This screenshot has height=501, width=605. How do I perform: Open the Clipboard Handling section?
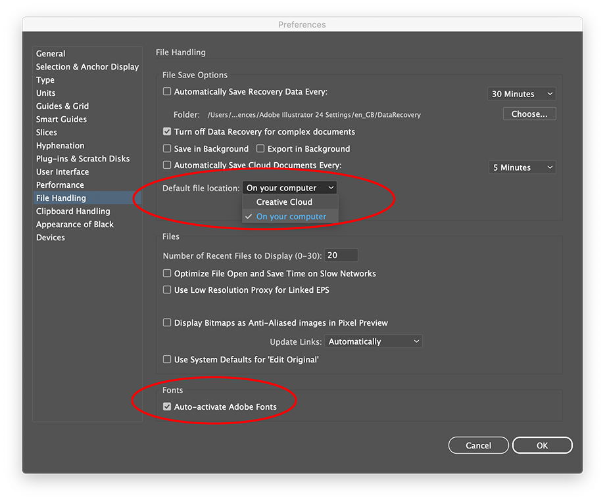point(72,211)
